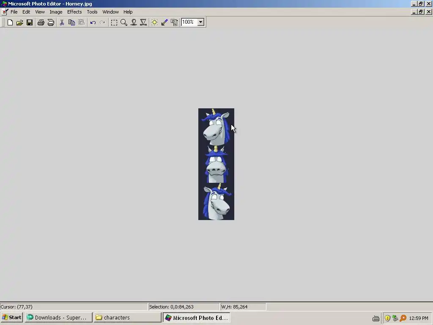Click the Photo Editor document icon beside File
Image resolution: width=433 pixels, height=325 pixels.
pyautogui.click(x=5, y=12)
